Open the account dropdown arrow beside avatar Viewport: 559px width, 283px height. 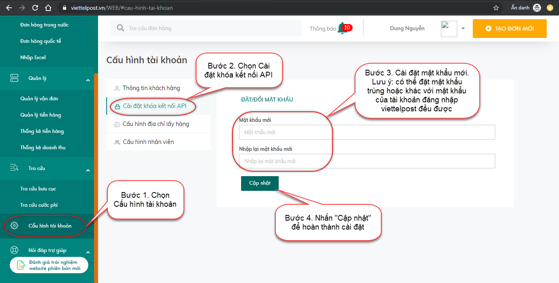coord(463,29)
